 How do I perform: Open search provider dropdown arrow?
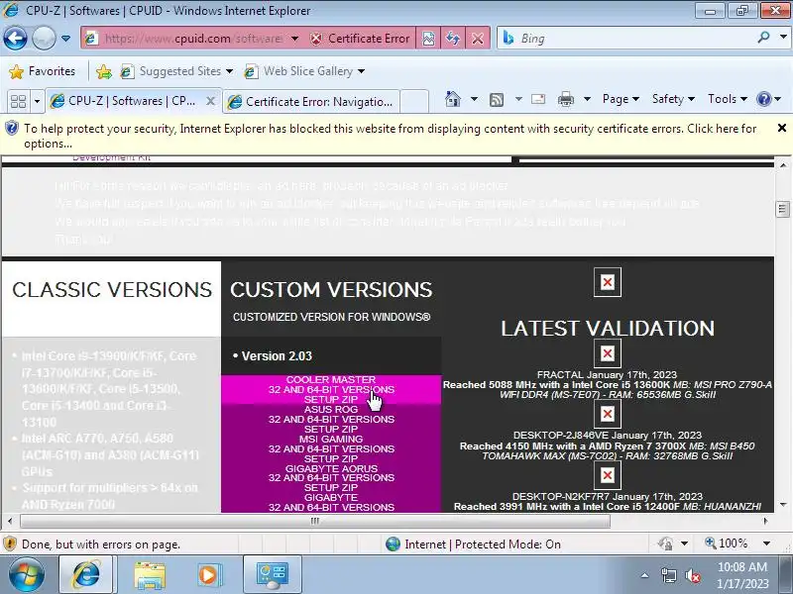[783, 38]
